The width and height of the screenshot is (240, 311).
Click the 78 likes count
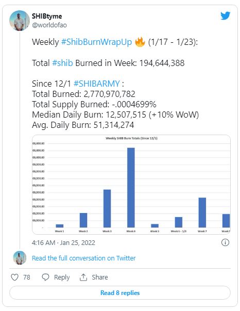27,277
